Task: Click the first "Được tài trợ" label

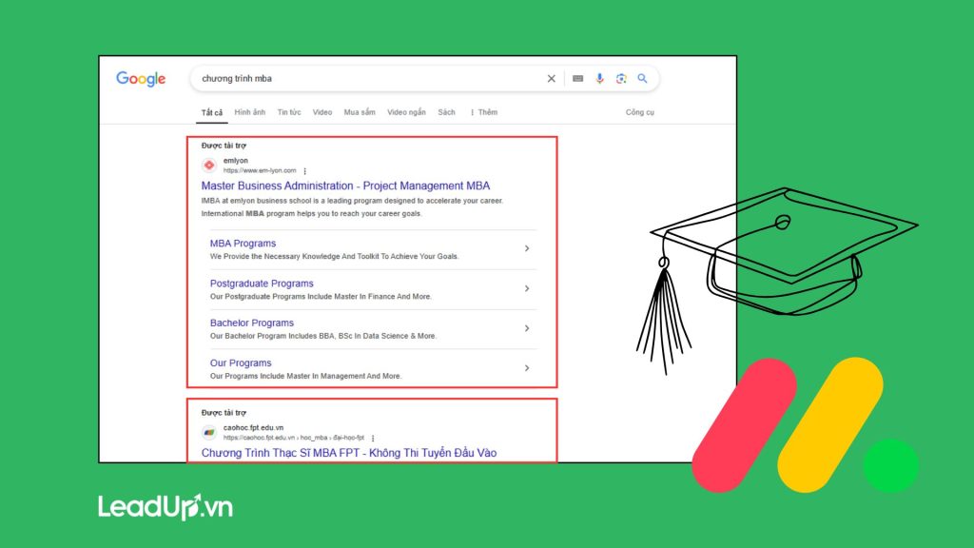Action: [x=224, y=146]
